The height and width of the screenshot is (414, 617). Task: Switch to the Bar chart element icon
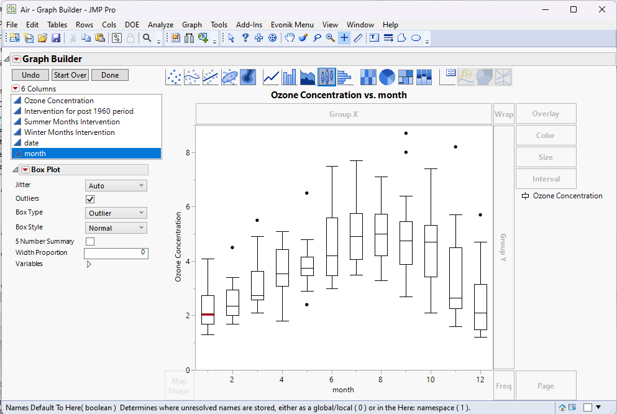tap(290, 77)
